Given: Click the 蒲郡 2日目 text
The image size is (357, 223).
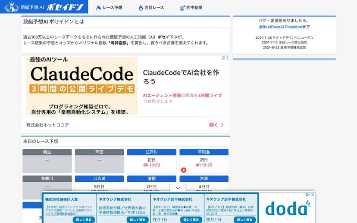Looking at the screenshot, I should click(x=152, y=187).
